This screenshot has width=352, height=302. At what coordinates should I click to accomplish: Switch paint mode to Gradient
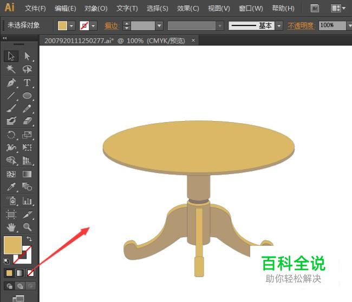pyautogui.click(x=20, y=273)
